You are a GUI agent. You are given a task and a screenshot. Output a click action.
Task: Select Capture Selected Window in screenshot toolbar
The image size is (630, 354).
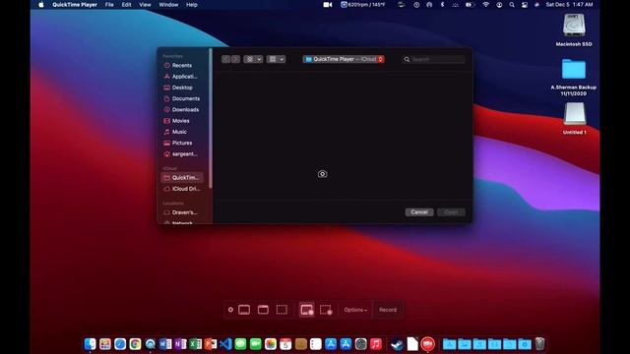click(263, 310)
